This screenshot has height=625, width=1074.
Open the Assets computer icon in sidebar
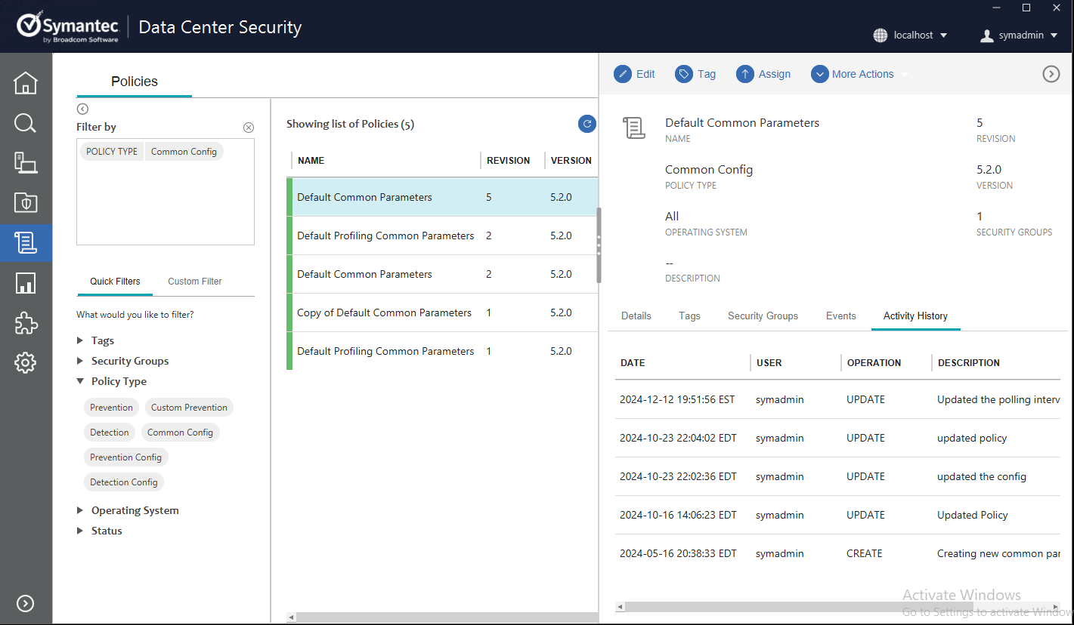tap(26, 162)
